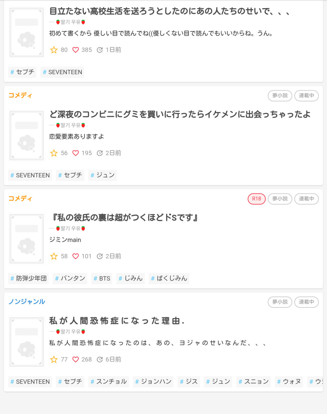The width and height of the screenshot is (327, 414).
Task: Click the heart icon next to 268
Action: 76,360
